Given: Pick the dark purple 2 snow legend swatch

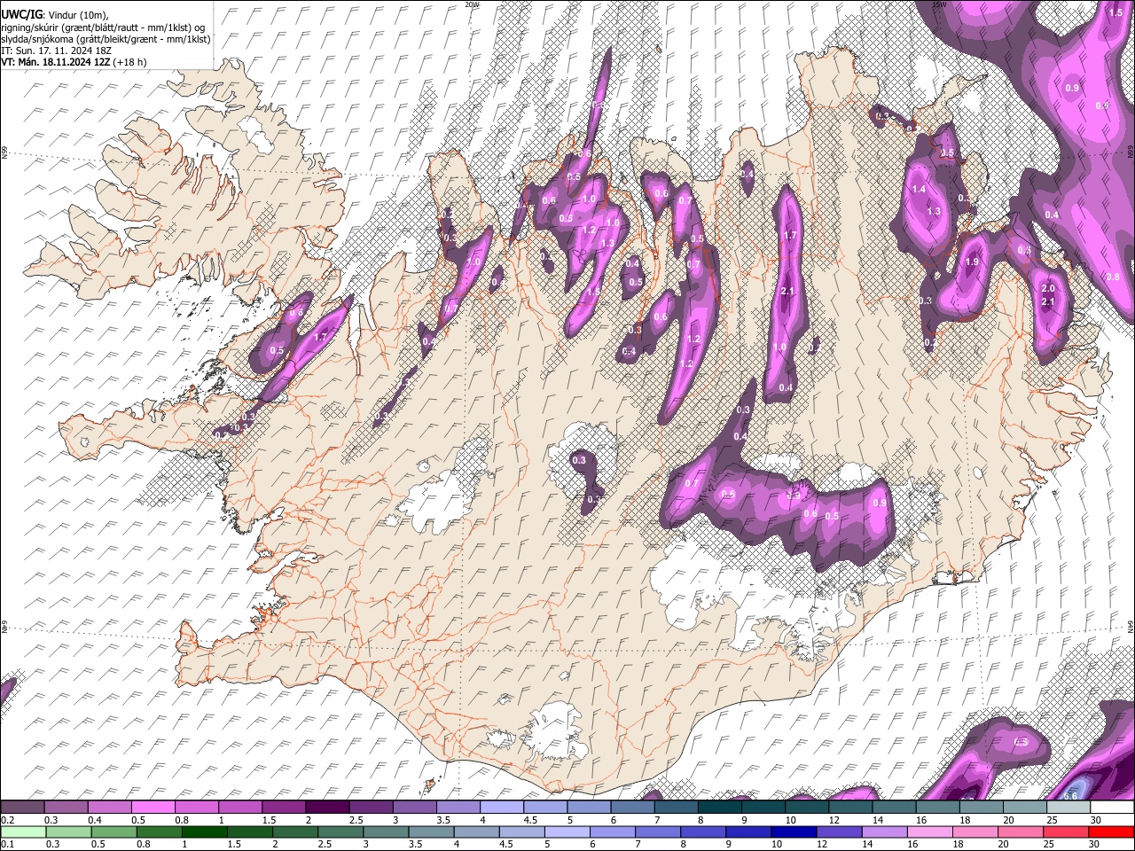Looking at the screenshot, I should coord(327,808).
